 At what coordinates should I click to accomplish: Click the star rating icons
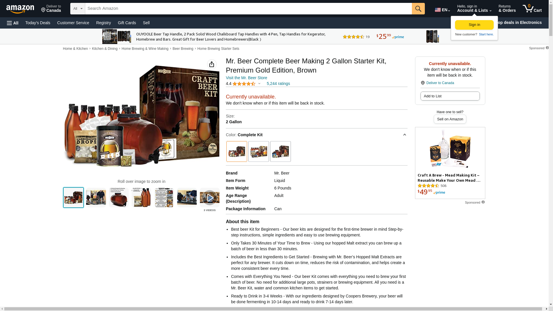click(244, 84)
